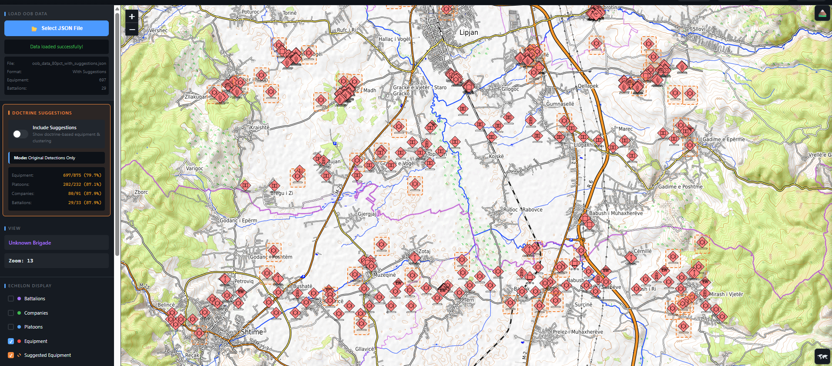This screenshot has height=366, width=832.
Task: Open the terrain basemap layer icon
Action: pyautogui.click(x=822, y=13)
